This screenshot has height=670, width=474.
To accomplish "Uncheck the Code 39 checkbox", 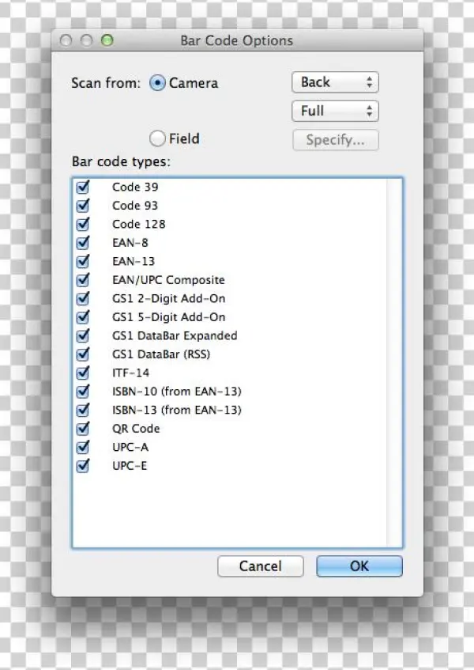I will point(83,187).
